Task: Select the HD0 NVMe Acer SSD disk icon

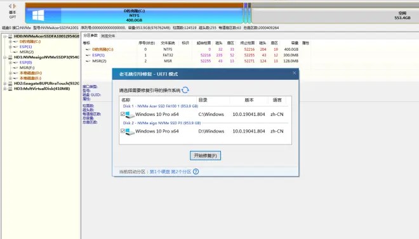Action: (x=10, y=36)
